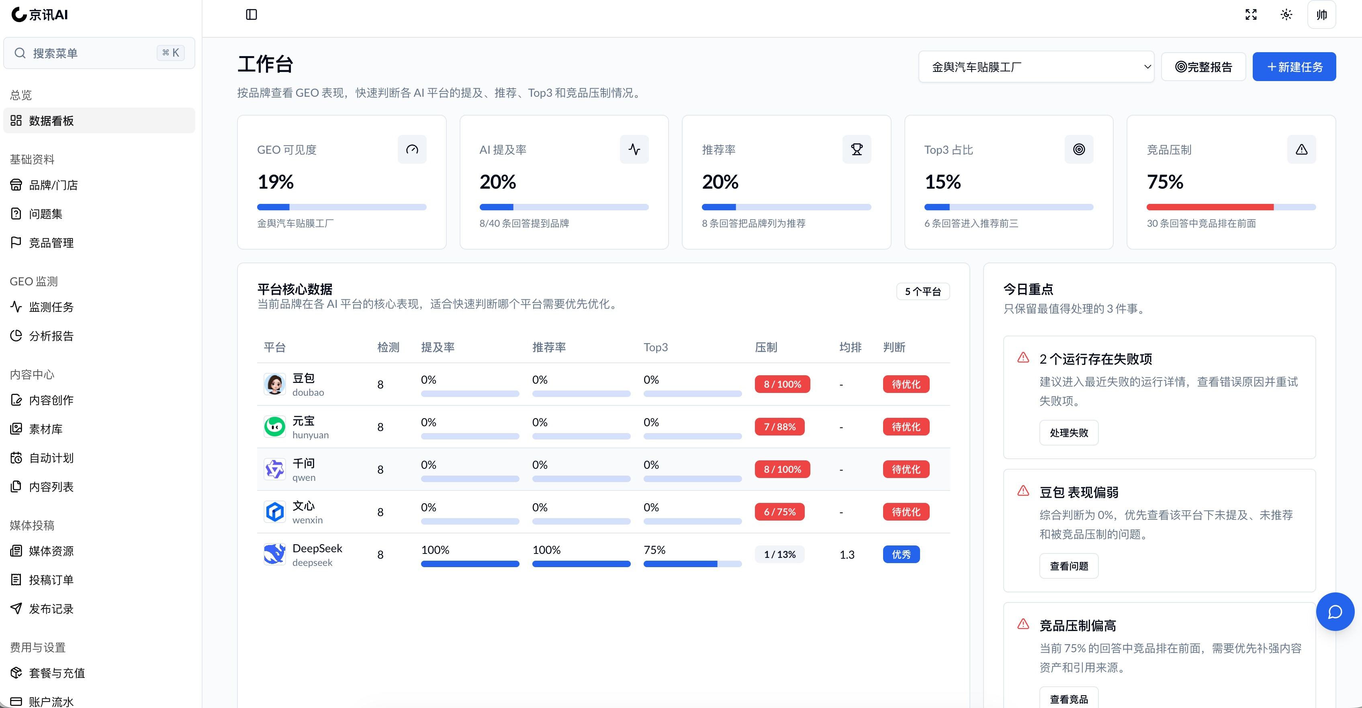Click the AI 提及率 pulse icon

click(x=634, y=150)
